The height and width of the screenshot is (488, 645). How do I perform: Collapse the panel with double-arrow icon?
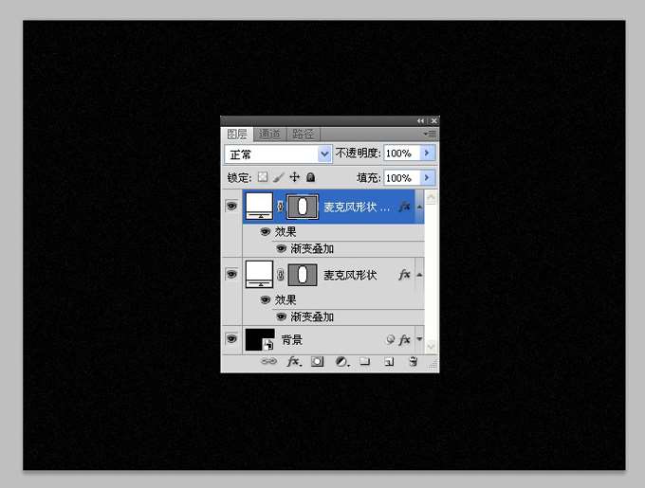click(x=420, y=120)
